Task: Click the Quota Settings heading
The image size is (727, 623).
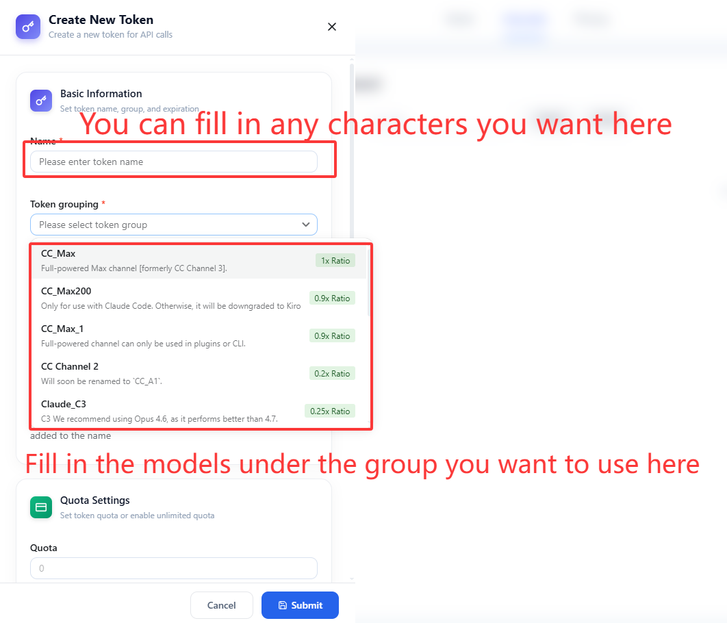Action: tap(95, 500)
